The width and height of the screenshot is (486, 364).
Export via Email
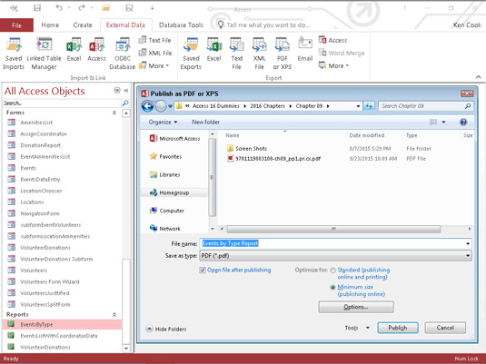coord(305,50)
